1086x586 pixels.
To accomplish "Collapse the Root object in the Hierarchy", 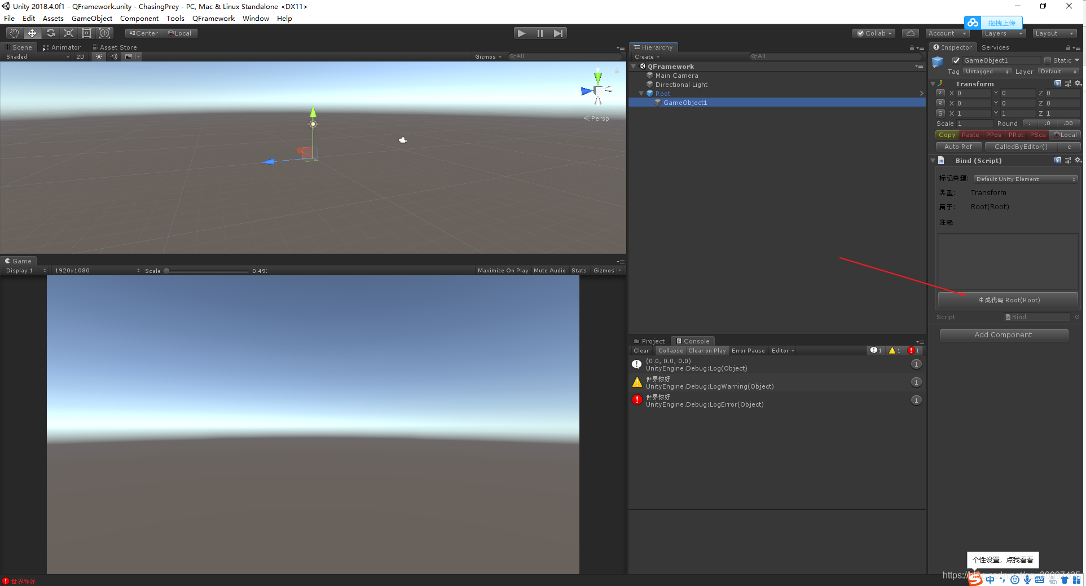I will (641, 94).
